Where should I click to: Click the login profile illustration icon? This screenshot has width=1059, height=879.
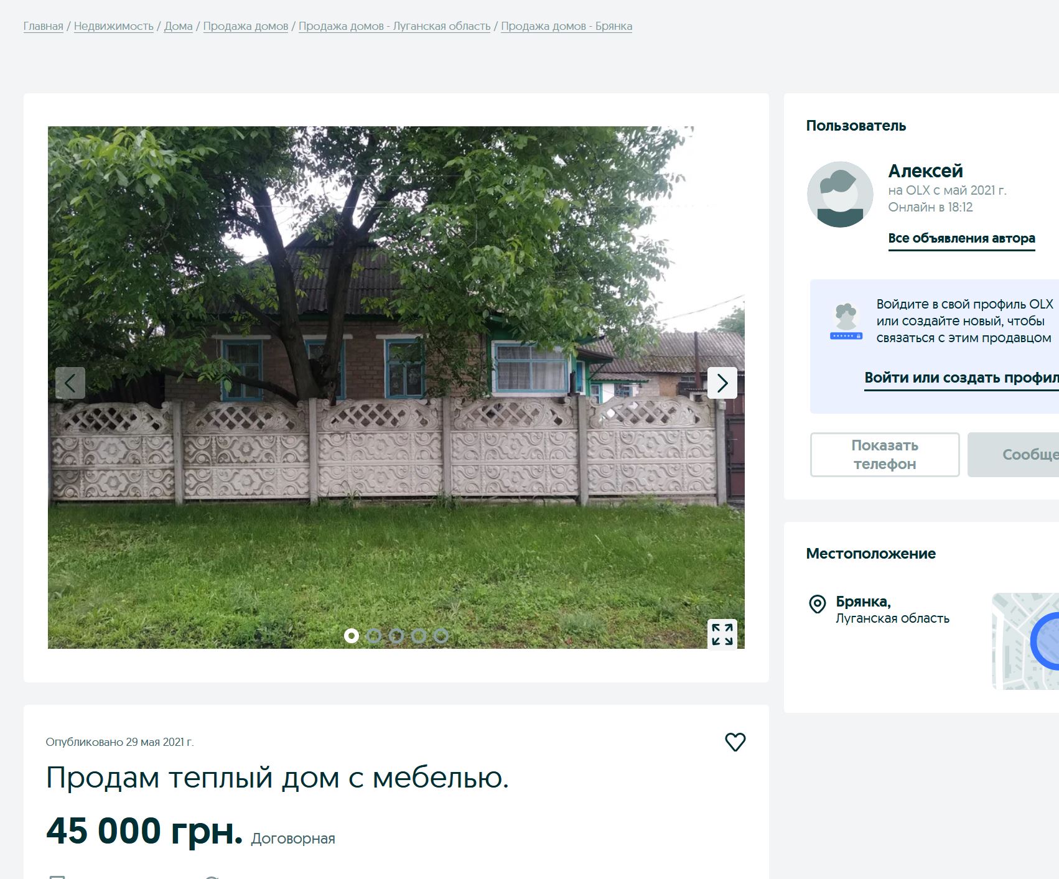[846, 322]
